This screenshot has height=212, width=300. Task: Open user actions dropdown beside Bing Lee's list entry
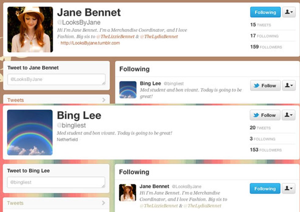(x=289, y=85)
